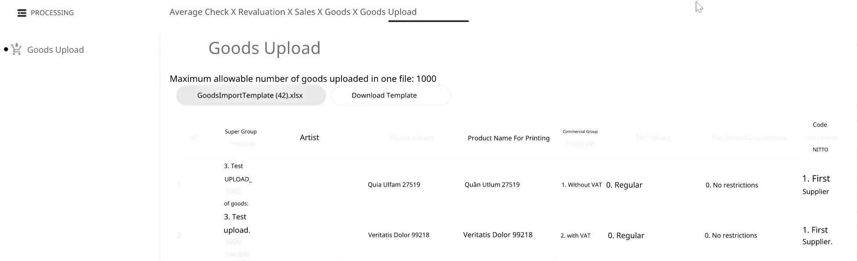Go to the underlined Goods Upload tab
The height and width of the screenshot is (261, 857).
(388, 12)
